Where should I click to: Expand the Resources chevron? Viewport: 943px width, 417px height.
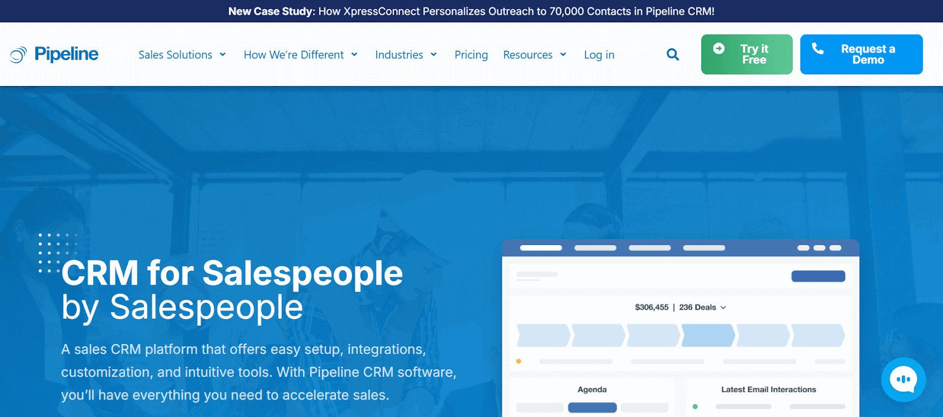(x=563, y=55)
